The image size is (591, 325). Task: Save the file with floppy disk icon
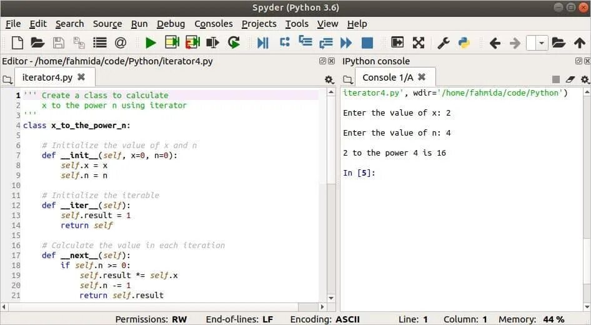click(x=59, y=42)
